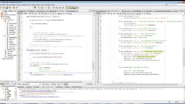
Task: Open the Debug menu
Action: (x=33, y=5)
